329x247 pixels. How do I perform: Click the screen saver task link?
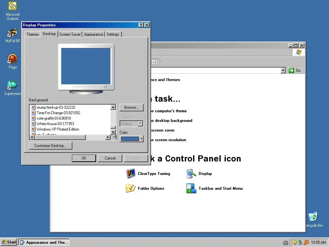click(x=163, y=130)
